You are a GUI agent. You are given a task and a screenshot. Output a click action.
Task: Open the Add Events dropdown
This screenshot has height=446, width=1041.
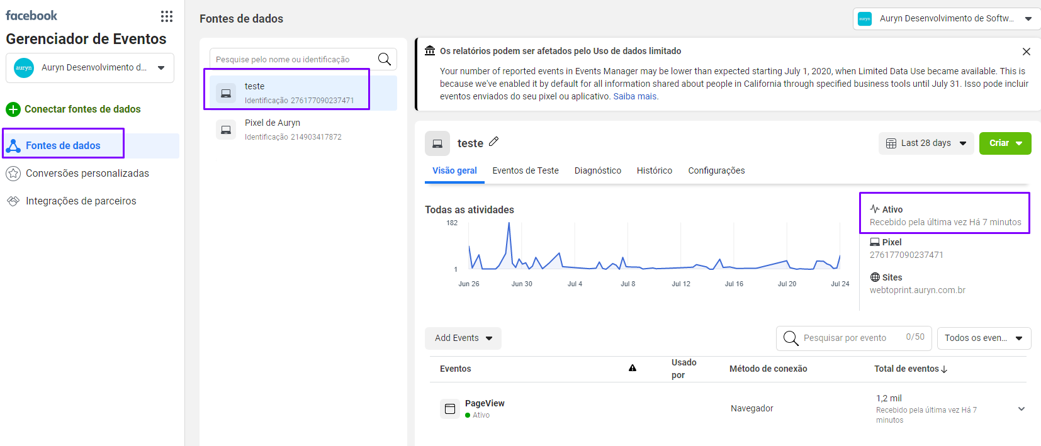click(x=463, y=338)
